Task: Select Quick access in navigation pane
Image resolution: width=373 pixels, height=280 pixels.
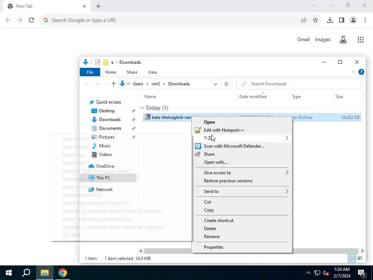Action: click(109, 102)
